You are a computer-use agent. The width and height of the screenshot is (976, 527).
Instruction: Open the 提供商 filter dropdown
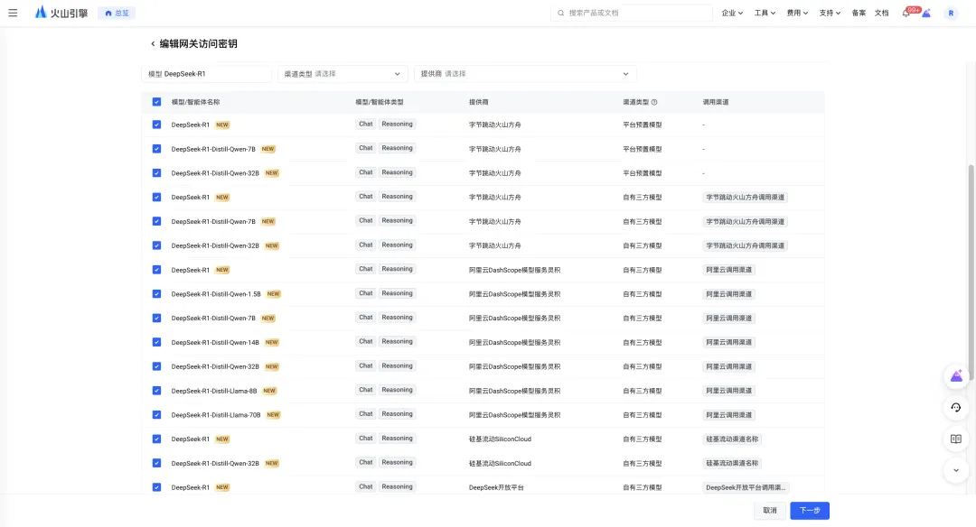[x=525, y=74]
